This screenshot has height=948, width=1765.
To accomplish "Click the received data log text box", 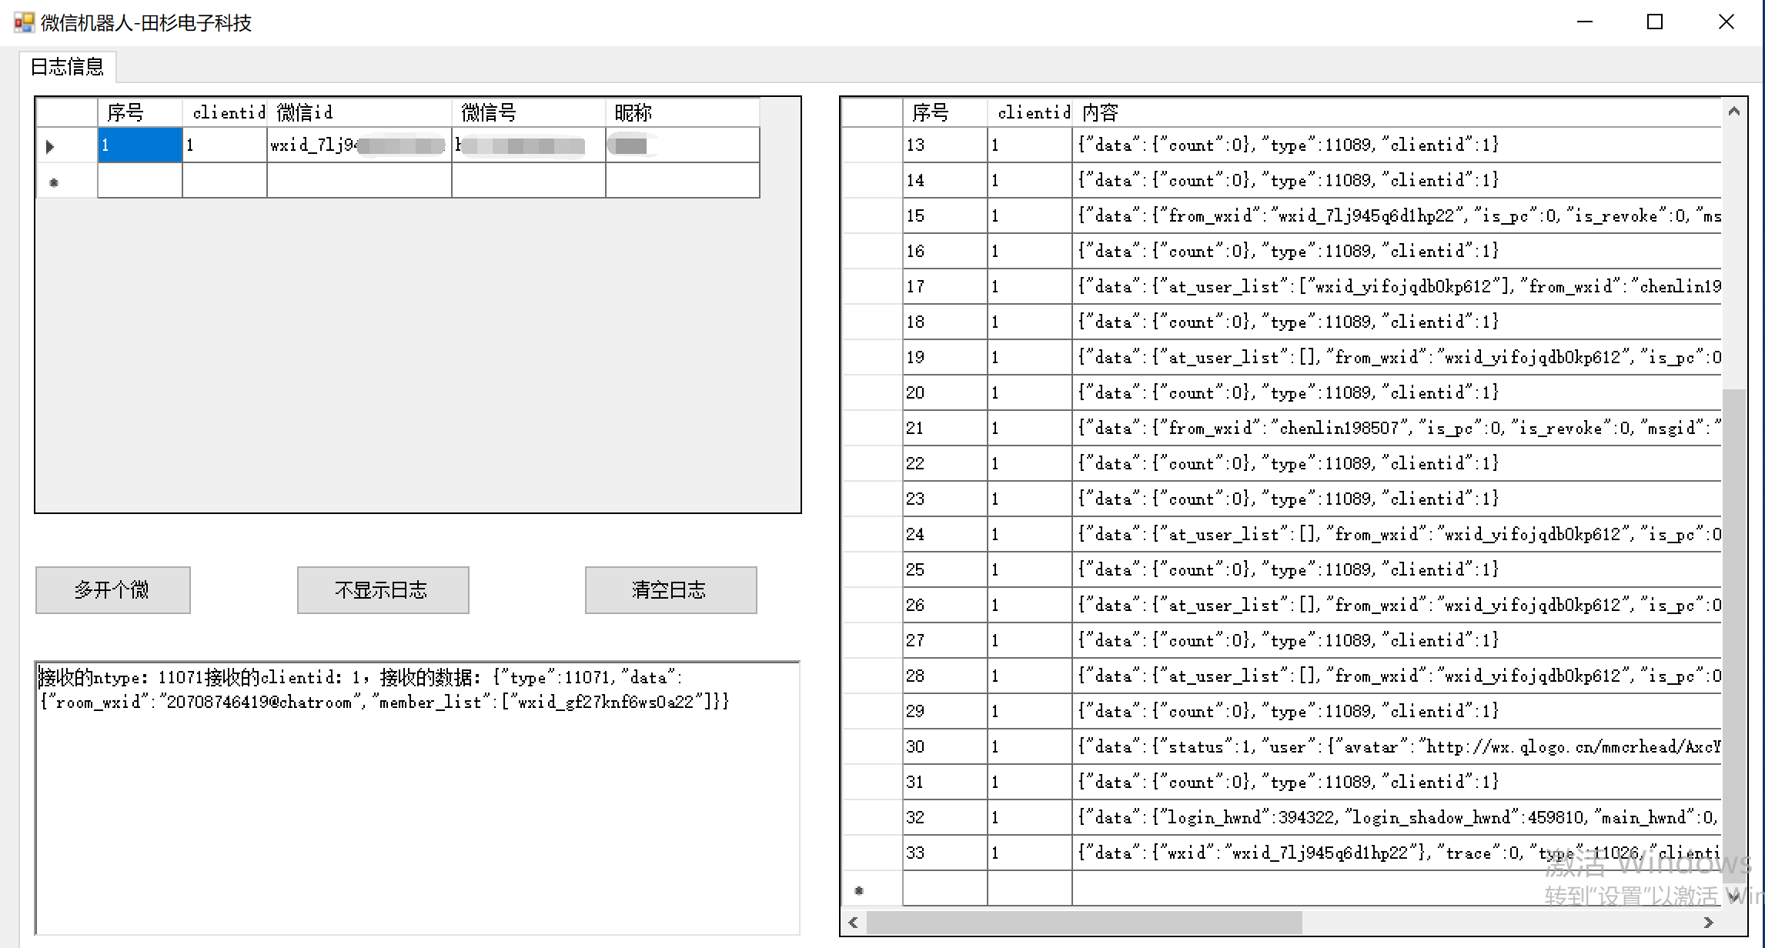I will [x=418, y=797].
